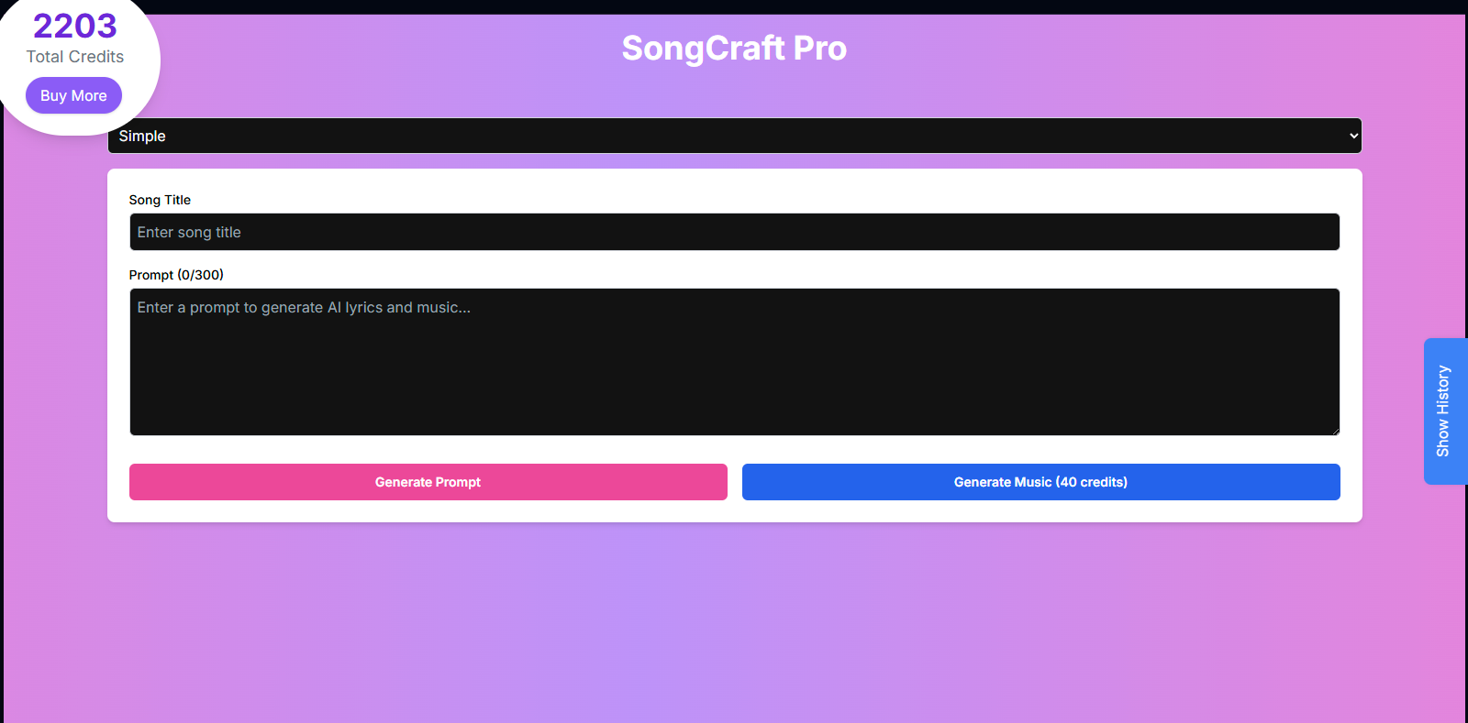Open the Show History side tab
The width and height of the screenshot is (1468, 723).
click(x=1445, y=411)
